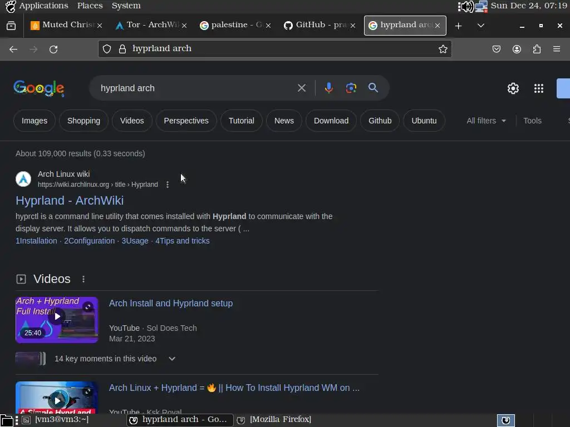This screenshot has width=570, height=427.
Task: Open search Tools
Action: (532, 121)
